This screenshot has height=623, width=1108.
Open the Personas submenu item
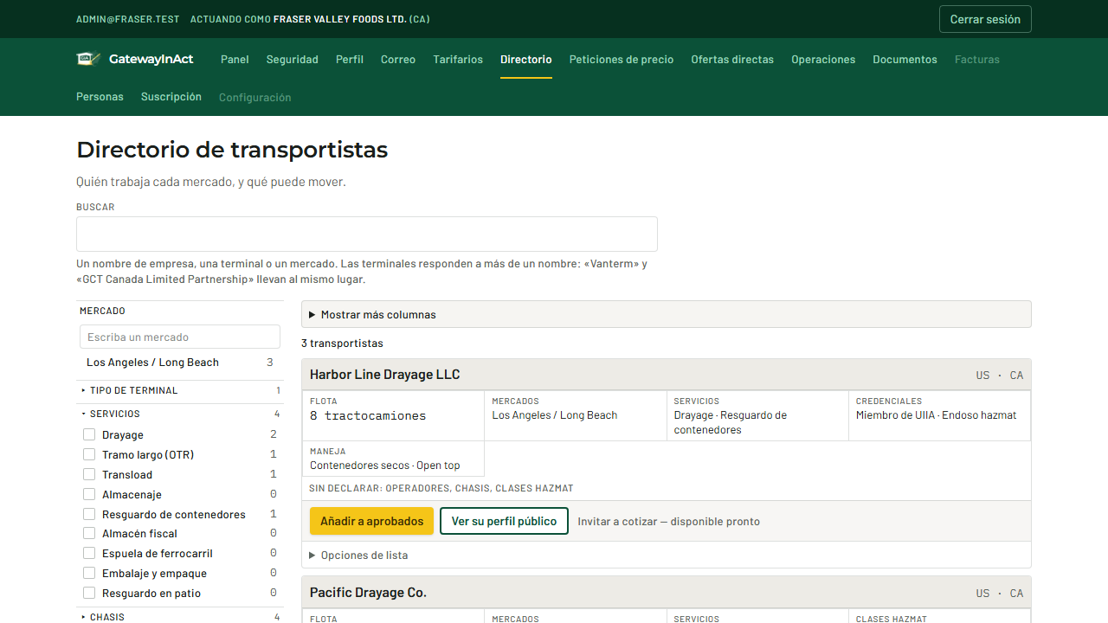(x=100, y=97)
